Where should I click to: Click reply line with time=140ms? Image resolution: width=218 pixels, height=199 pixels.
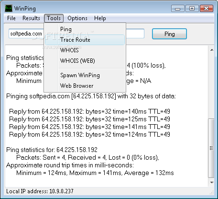click(89, 111)
